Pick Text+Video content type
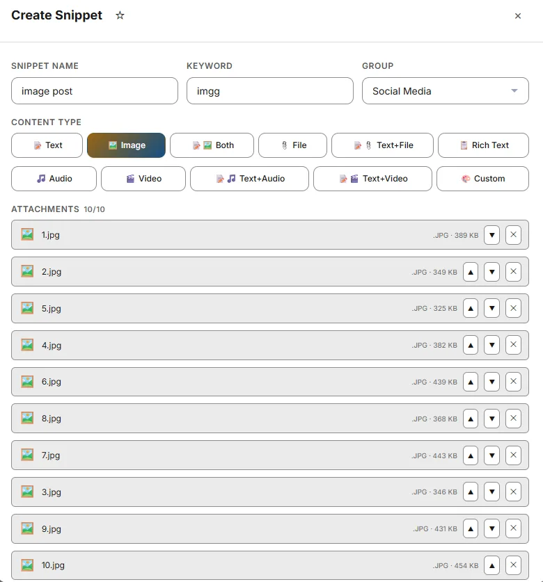This screenshot has width=543, height=582. click(372, 179)
